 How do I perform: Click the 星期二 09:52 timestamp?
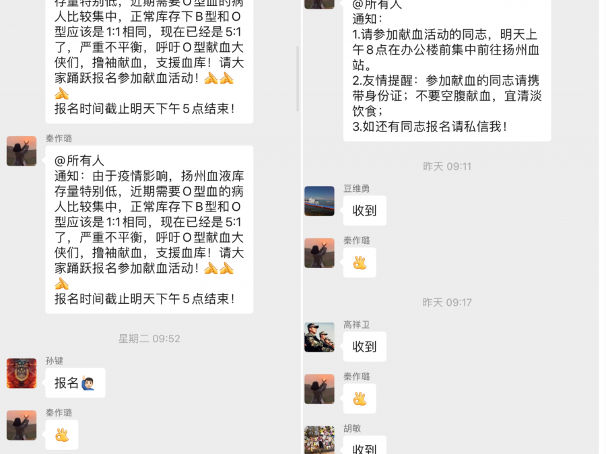point(149,339)
